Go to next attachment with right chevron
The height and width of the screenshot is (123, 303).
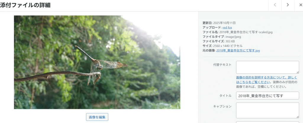click(288, 5)
